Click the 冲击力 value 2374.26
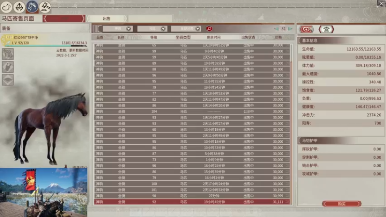 tap(373, 115)
